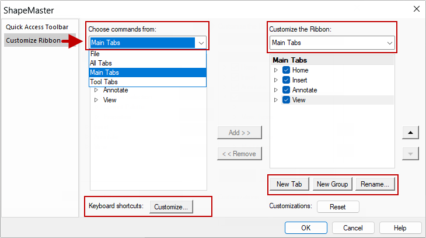The image size is (426, 238).
Task: Expand Home in the right Main Tabs tree
Action: click(x=276, y=70)
